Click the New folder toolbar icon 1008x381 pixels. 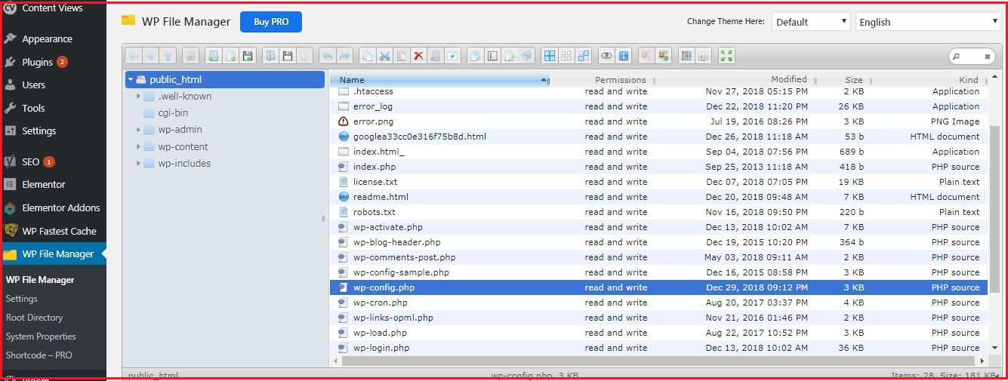click(213, 56)
